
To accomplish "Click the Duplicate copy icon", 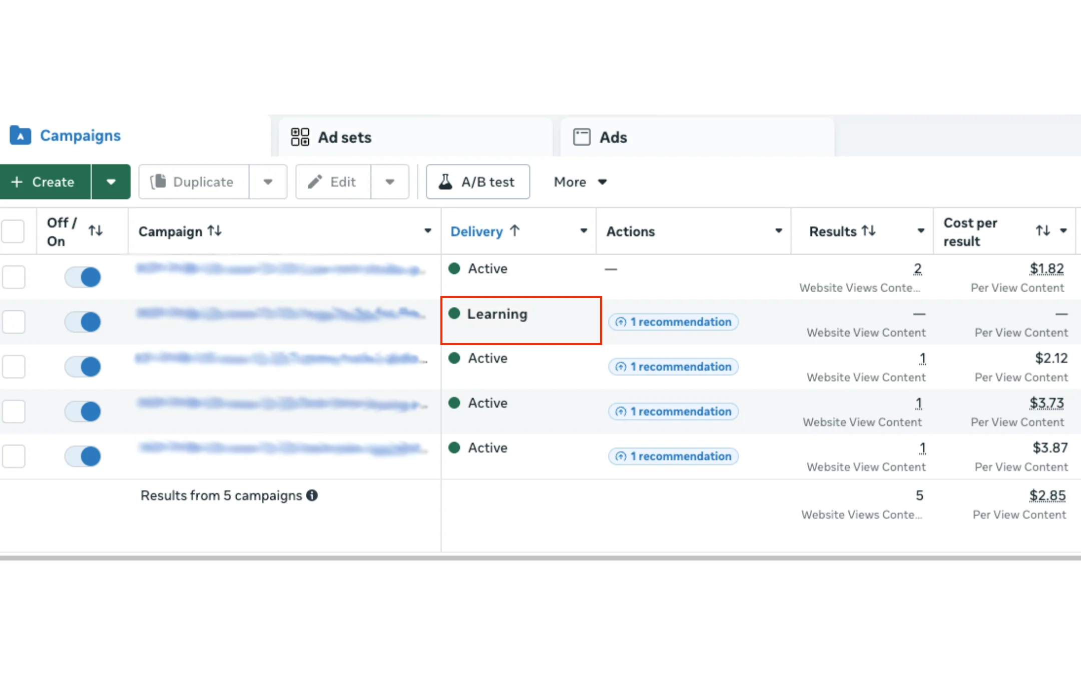I will (159, 181).
